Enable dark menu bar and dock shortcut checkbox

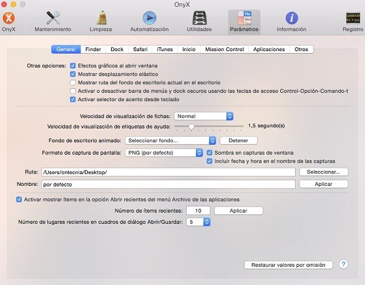point(73,91)
